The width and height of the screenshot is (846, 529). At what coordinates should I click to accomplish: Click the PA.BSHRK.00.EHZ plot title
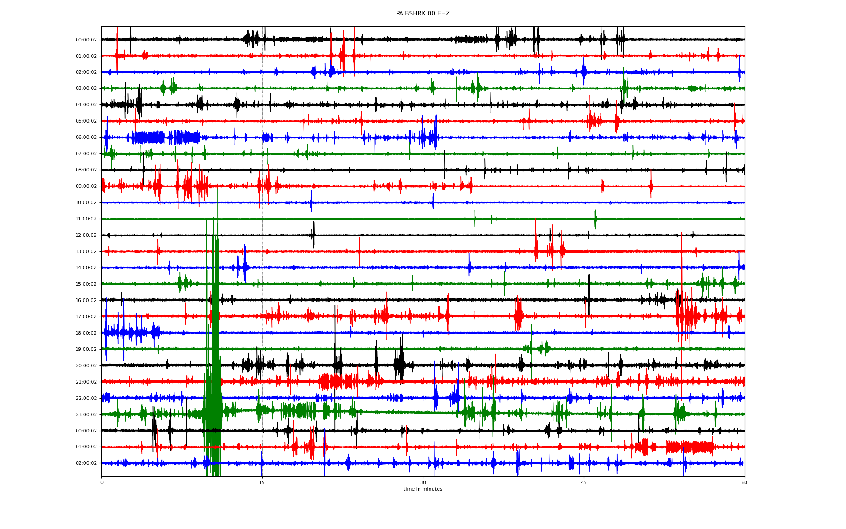click(x=423, y=14)
